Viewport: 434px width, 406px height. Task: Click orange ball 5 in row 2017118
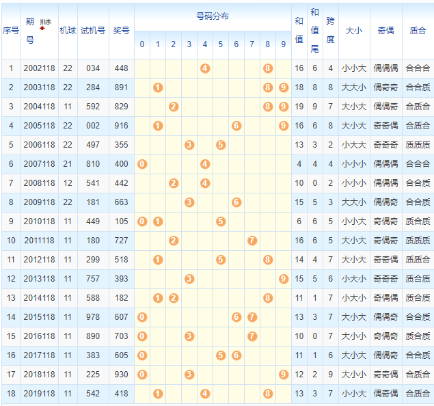click(220, 355)
